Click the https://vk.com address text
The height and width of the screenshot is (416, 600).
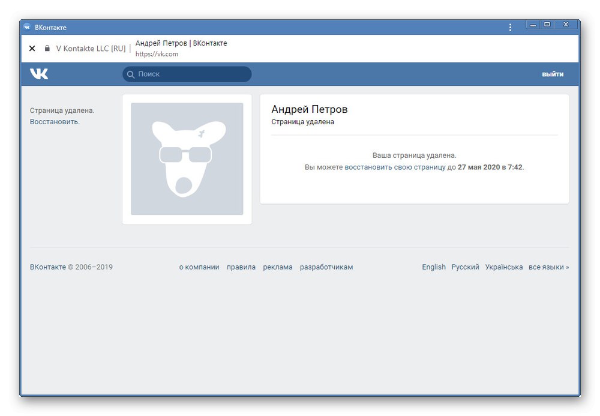click(157, 54)
